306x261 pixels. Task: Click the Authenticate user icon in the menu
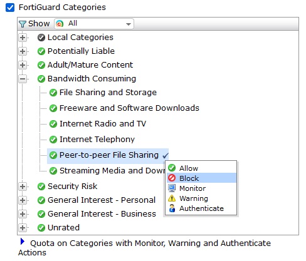[172, 208]
